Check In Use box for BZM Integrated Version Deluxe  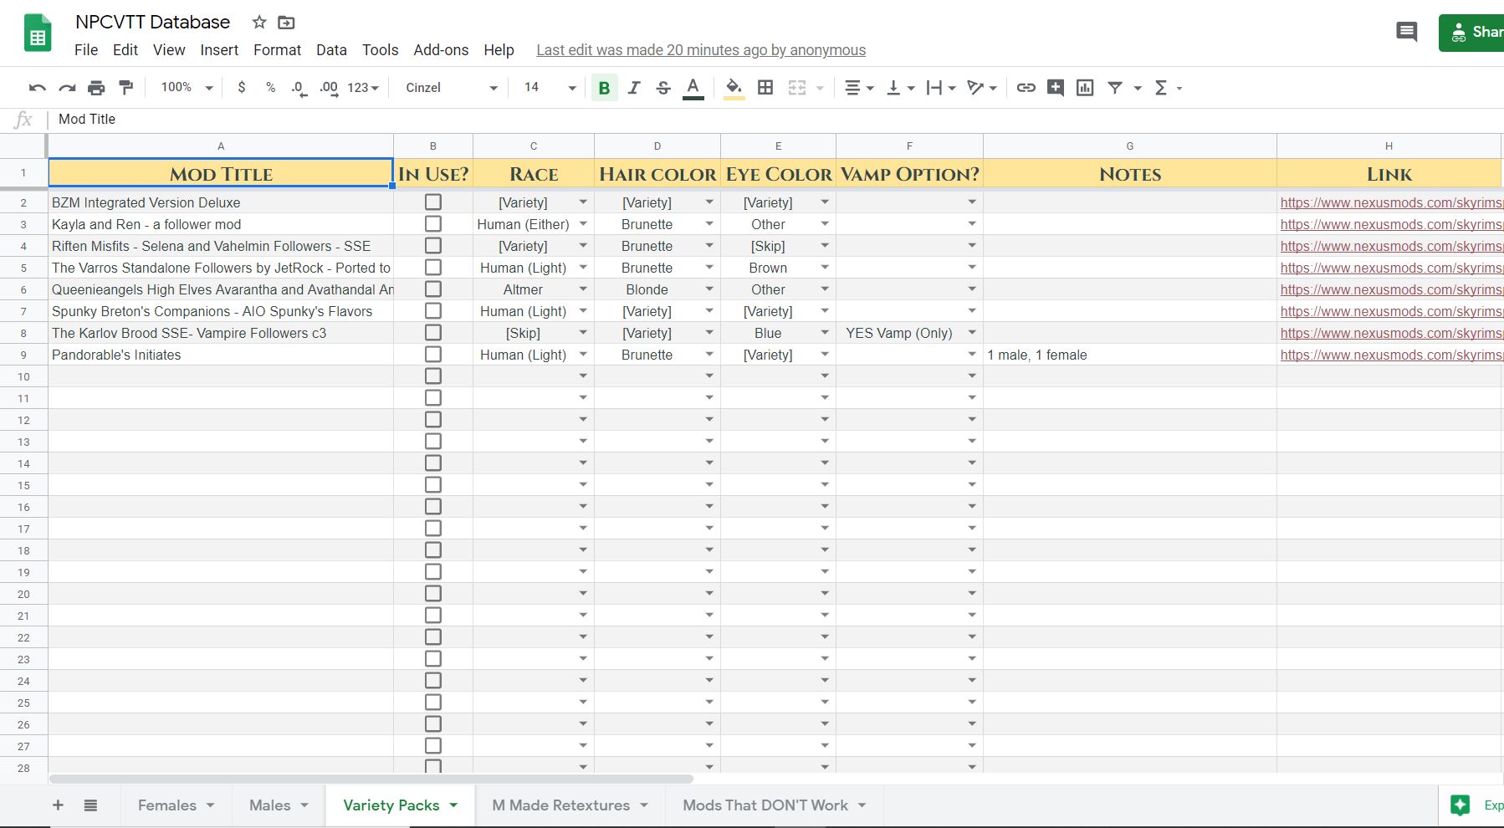coord(432,202)
